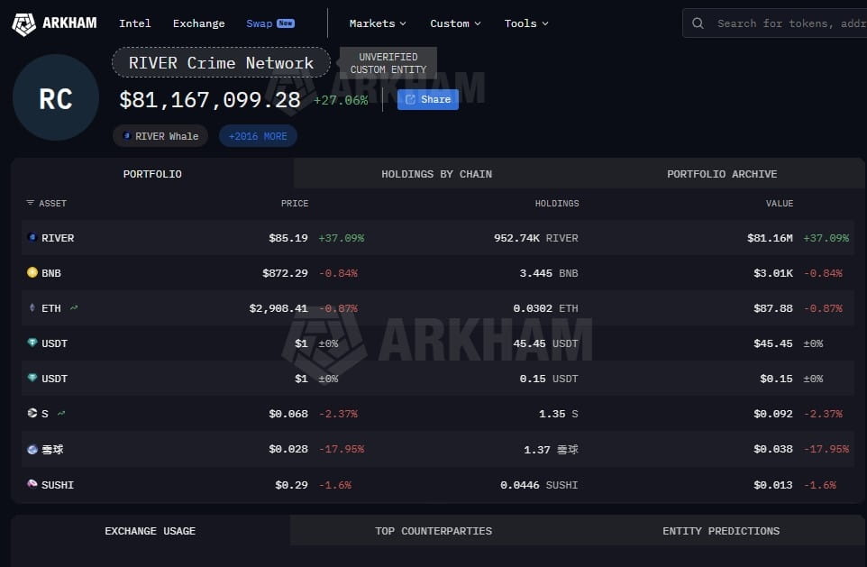The height and width of the screenshot is (567, 867).
Task: Click the trend arrow icon beside ETH
Action: pyautogui.click(x=74, y=307)
